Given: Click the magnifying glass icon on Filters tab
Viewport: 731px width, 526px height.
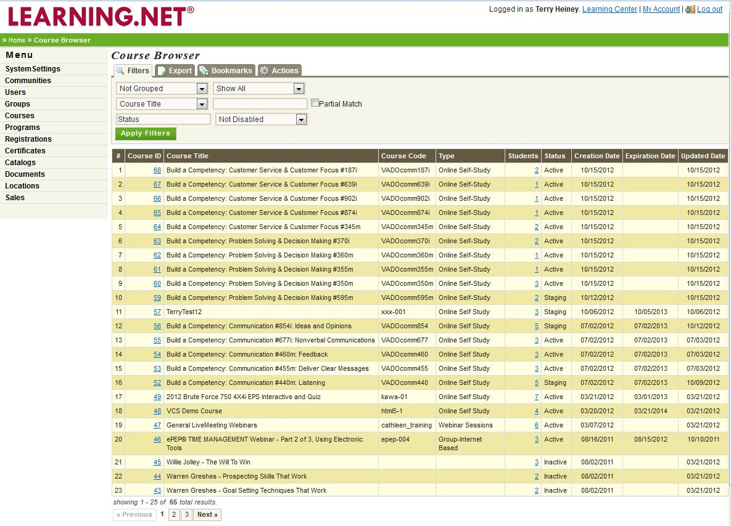Looking at the screenshot, I should click(x=120, y=70).
